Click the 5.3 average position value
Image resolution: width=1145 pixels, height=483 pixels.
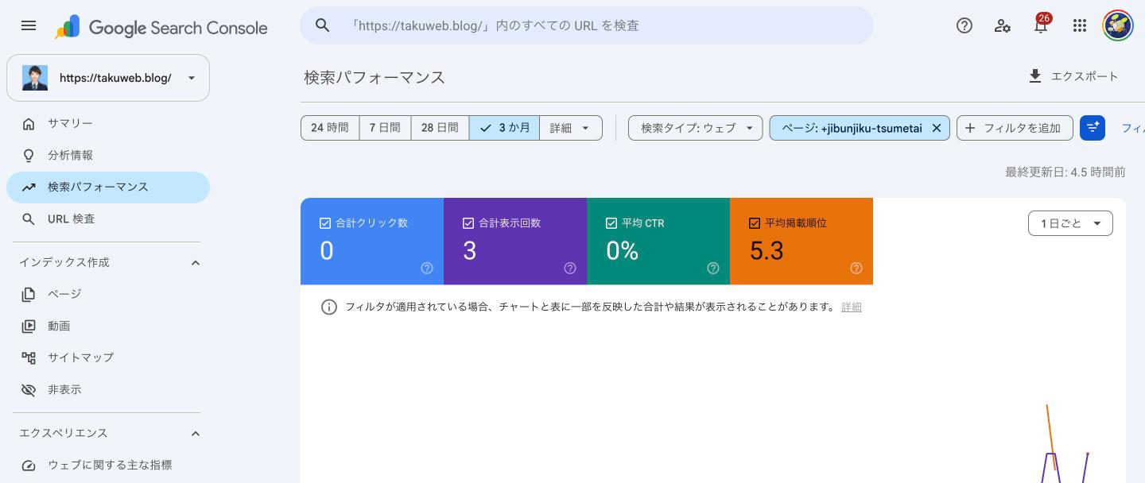click(x=767, y=251)
